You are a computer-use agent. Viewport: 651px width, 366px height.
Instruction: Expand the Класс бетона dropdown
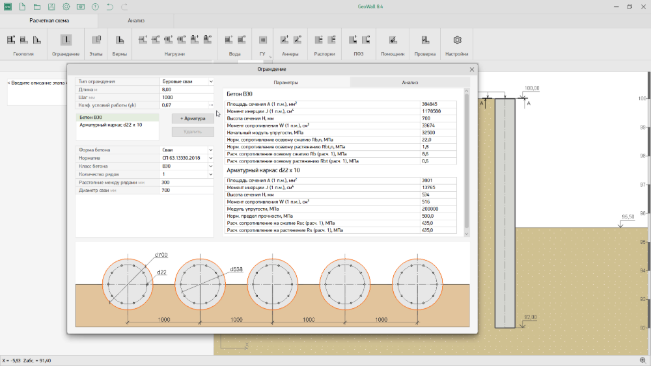pyautogui.click(x=211, y=166)
